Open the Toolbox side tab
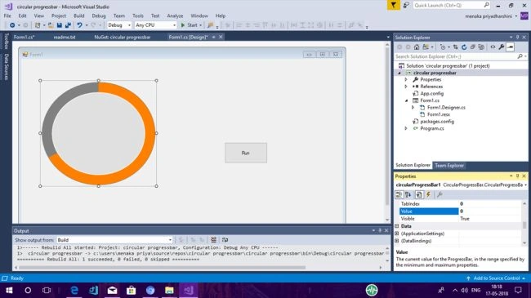The height and width of the screenshot is (298, 531). tap(6, 41)
